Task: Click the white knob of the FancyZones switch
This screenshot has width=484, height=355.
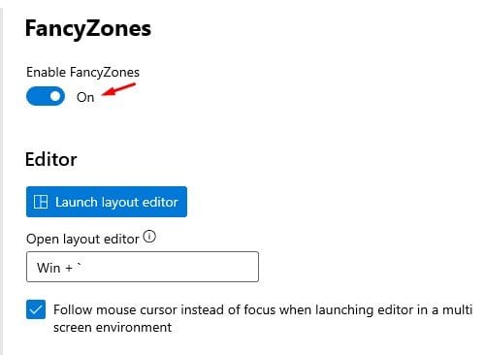Action: (x=55, y=96)
